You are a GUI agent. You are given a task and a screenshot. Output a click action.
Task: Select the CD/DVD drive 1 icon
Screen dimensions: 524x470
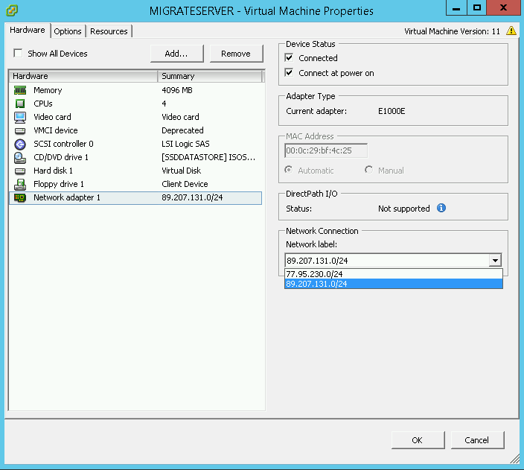point(20,157)
